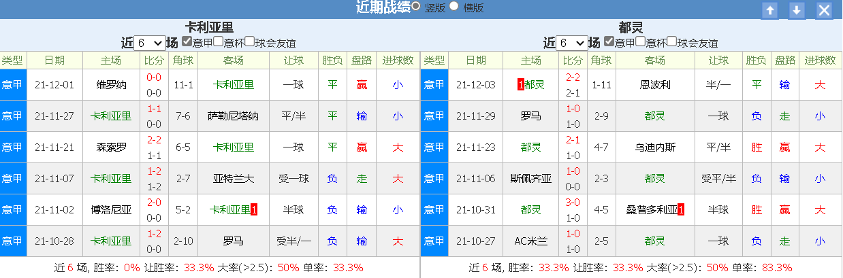
Task: Click 0% win rate in 卡利亚里 summary
Action: [x=131, y=267]
